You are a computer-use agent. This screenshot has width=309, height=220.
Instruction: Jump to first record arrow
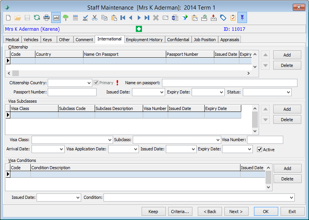123,18
